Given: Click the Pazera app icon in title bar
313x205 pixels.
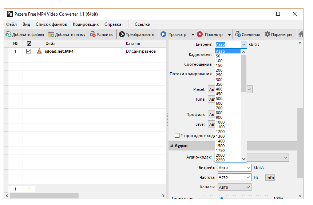Looking at the screenshot, I should click(x=9, y=14).
